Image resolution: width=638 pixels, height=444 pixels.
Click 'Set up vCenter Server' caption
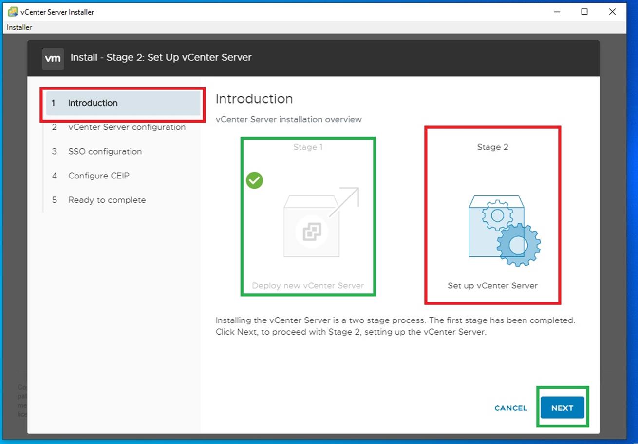pyautogui.click(x=492, y=285)
